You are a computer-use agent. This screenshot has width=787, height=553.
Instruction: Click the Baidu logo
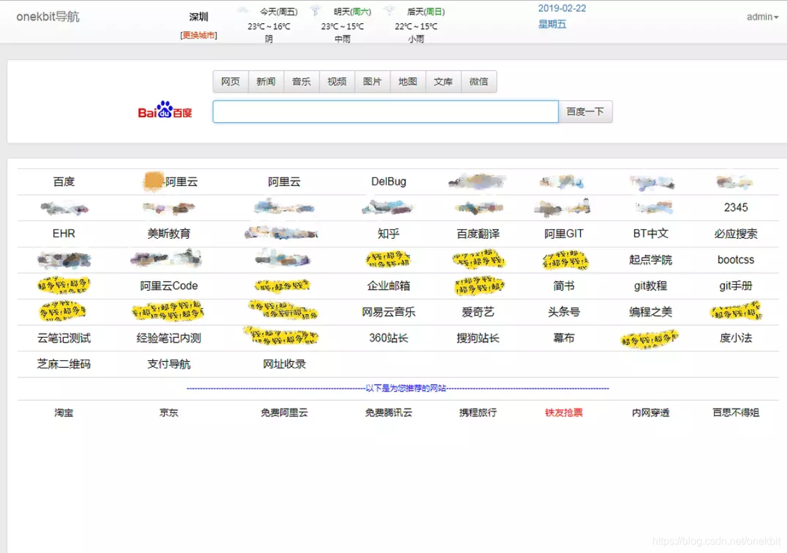[165, 111]
